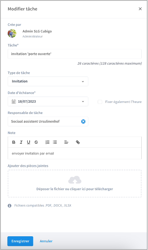Expand the Type de tâche dropdown
The width and height of the screenshot is (148, 250).
coord(48,81)
